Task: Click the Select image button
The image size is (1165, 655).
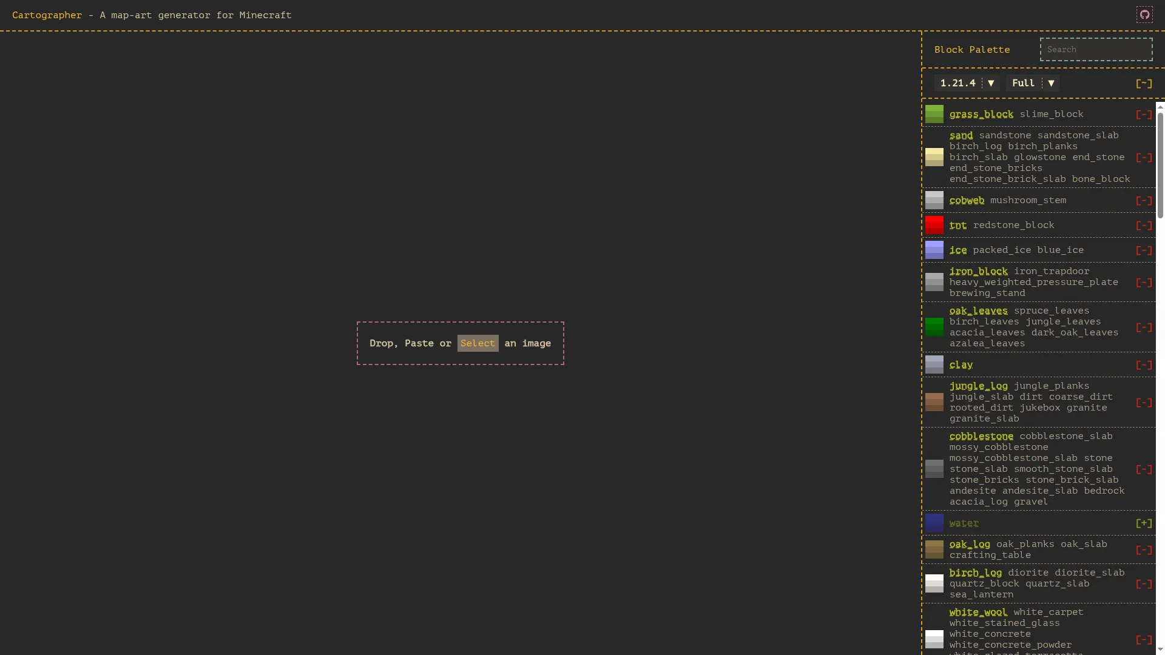Action: click(478, 343)
